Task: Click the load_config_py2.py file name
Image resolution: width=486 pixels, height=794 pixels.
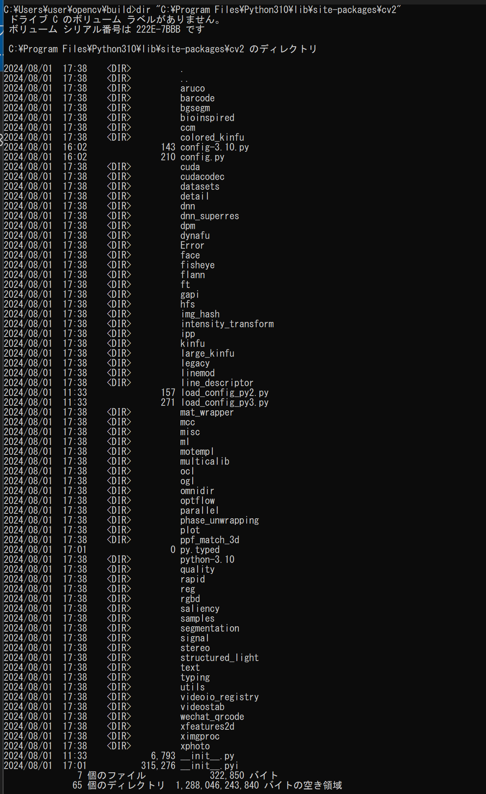Action: coord(224,393)
